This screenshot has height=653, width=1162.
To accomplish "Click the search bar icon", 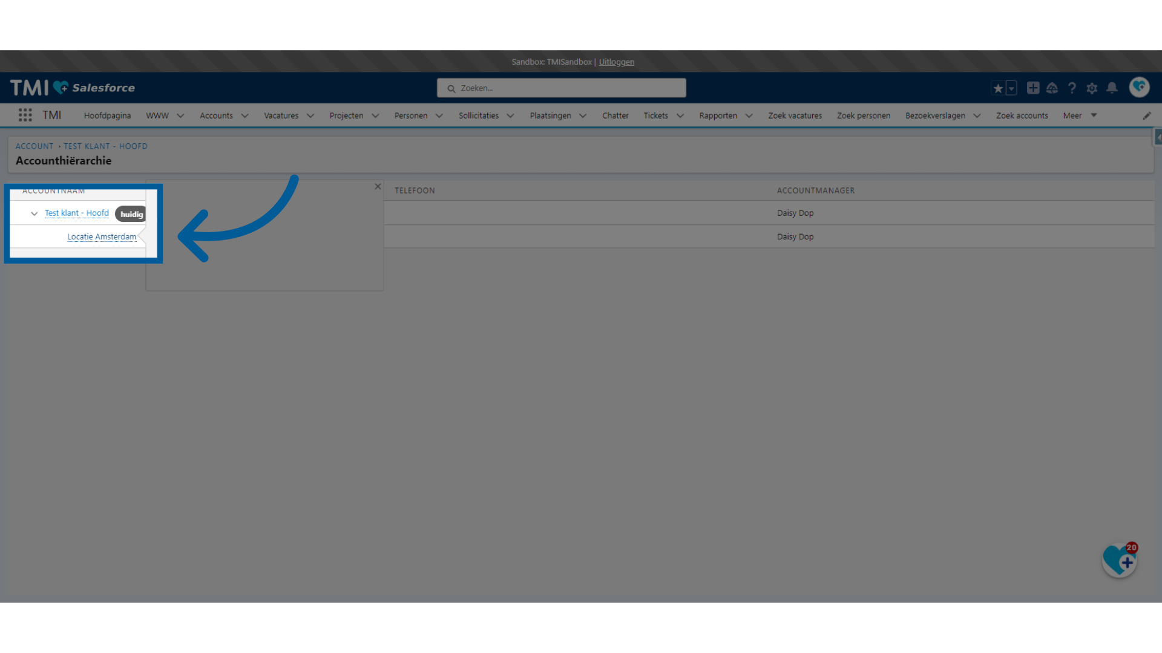I will point(451,88).
